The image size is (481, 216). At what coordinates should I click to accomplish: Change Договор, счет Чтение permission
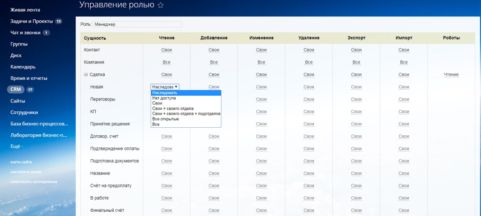click(167, 137)
